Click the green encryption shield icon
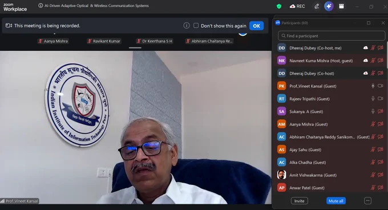The width and height of the screenshot is (388, 210). (279, 6)
